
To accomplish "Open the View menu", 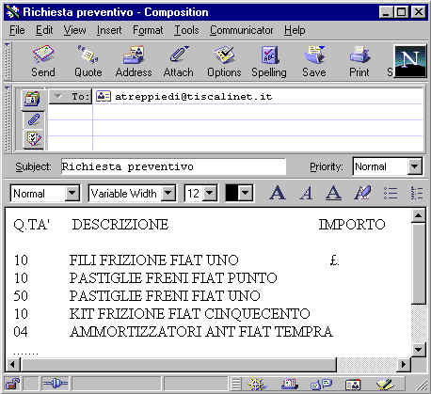I will (74, 30).
